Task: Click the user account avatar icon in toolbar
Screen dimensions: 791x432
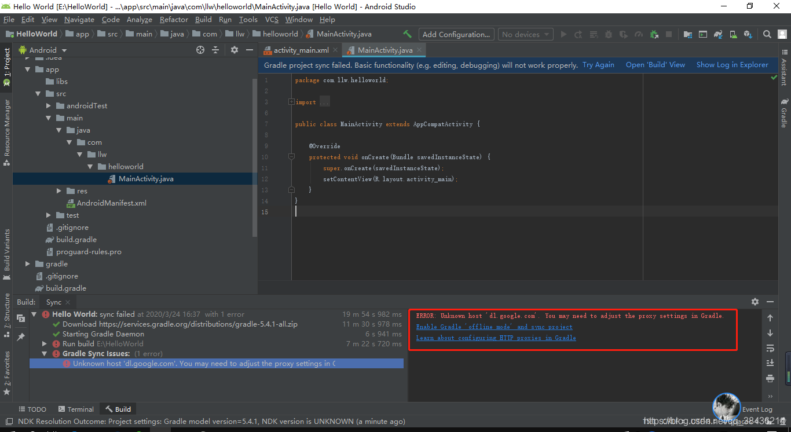Action: [782, 34]
